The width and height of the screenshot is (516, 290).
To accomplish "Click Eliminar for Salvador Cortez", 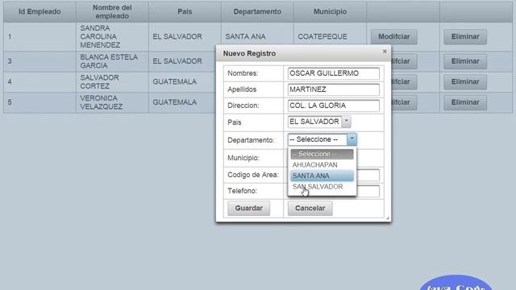I will pyautogui.click(x=465, y=81).
